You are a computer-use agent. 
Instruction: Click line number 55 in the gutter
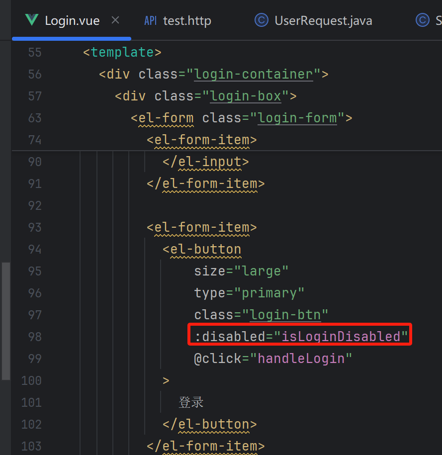coord(34,53)
